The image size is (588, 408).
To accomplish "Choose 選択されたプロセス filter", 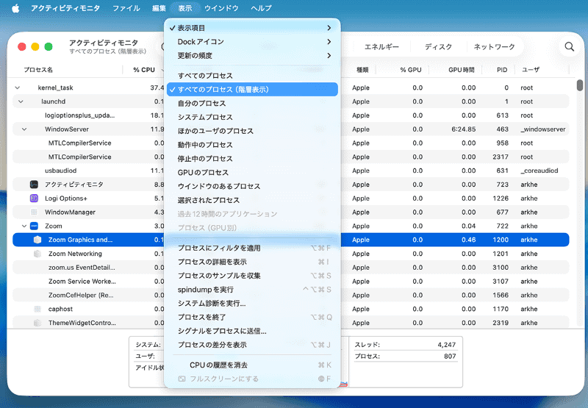I will point(252,200).
